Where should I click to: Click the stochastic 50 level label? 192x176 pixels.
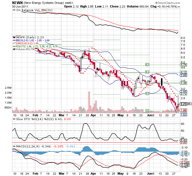(x=182, y=131)
